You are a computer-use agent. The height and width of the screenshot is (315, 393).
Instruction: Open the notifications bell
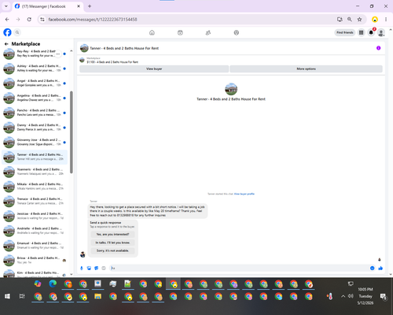371,32
